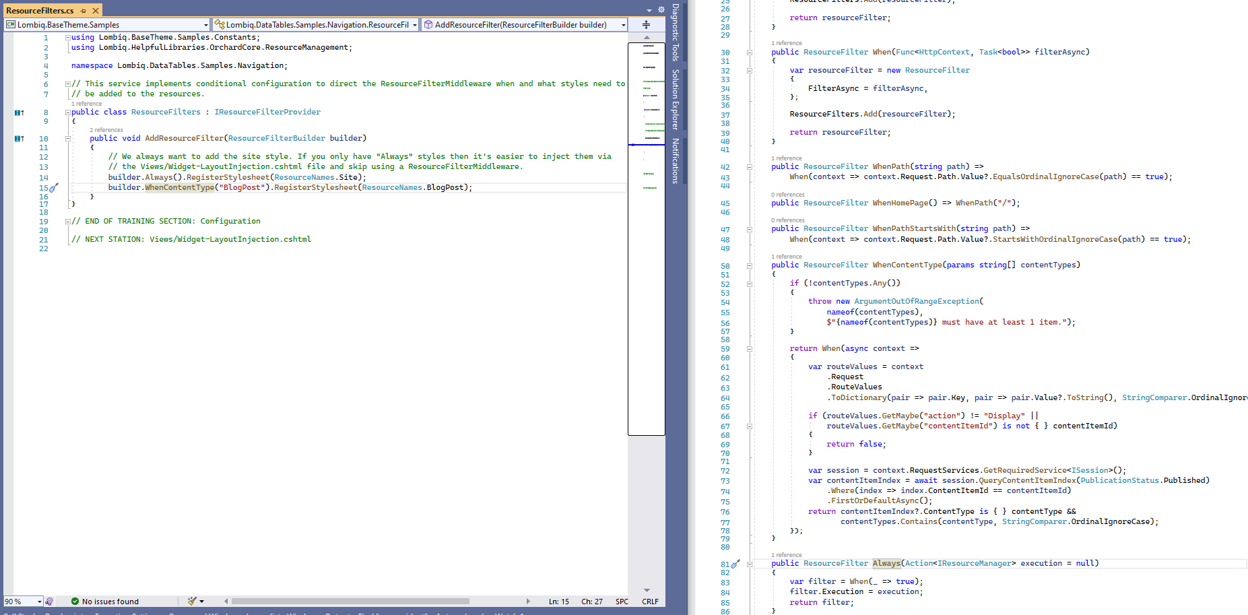Image resolution: width=1248 pixels, height=615 pixels.
Task: Click the No issues found text
Action: (x=110, y=602)
